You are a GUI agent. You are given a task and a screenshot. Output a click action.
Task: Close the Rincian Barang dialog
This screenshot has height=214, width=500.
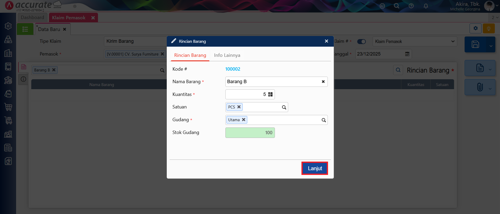pos(326,41)
